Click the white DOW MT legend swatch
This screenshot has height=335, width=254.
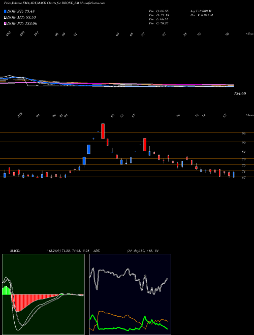[5, 18]
